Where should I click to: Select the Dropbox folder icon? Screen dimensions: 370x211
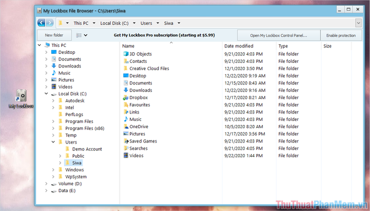pyautogui.click(x=126, y=98)
